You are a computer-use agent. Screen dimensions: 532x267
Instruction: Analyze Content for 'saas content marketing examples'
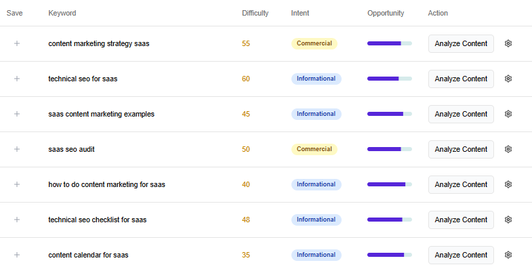[x=461, y=114]
